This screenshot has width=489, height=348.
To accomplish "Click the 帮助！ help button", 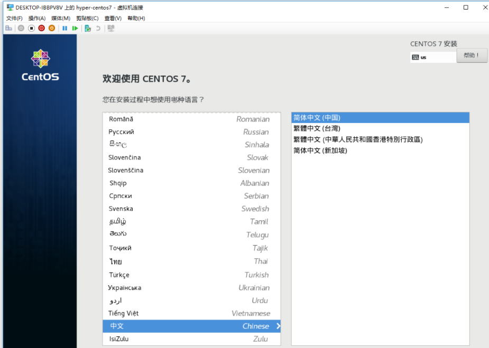I will tap(472, 55).
